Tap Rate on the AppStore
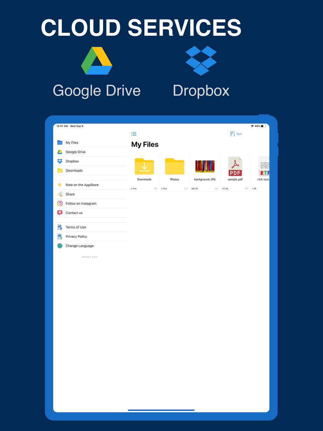323x431 pixels. [x=90, y=185]
